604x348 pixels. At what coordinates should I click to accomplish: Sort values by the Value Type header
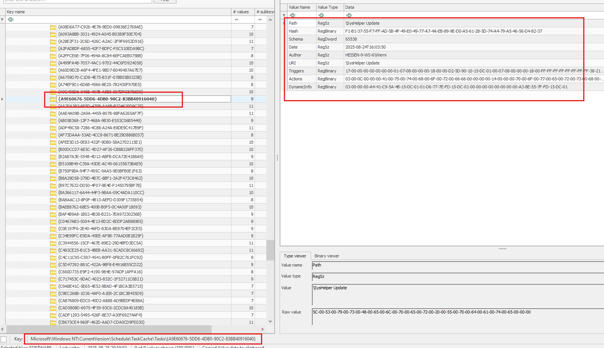point(328,7)
